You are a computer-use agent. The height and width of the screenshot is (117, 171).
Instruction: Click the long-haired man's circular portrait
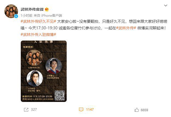tap(35, 78)
